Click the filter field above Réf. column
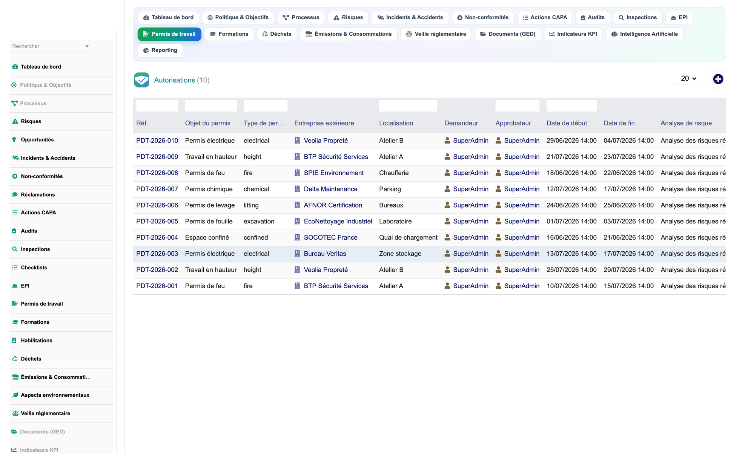 157,106
